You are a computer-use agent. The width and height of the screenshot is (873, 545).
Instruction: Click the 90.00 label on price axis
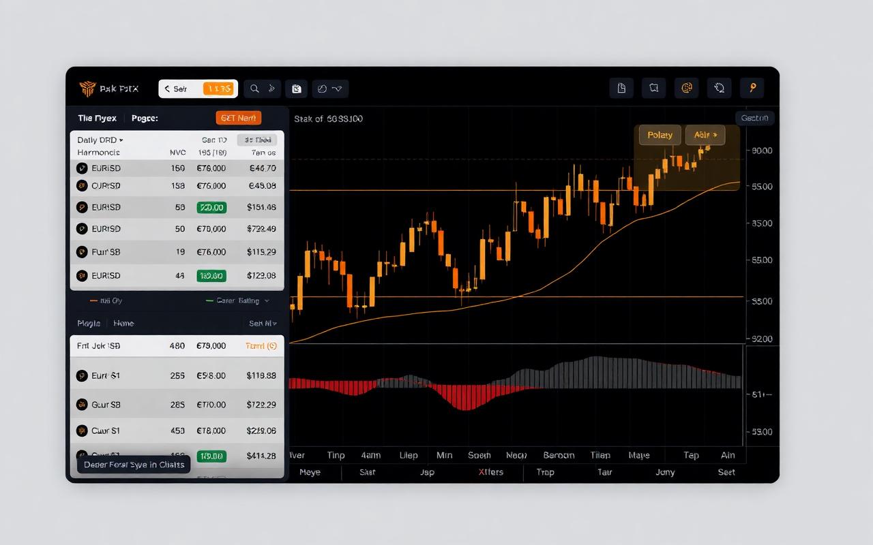point(761,151)
